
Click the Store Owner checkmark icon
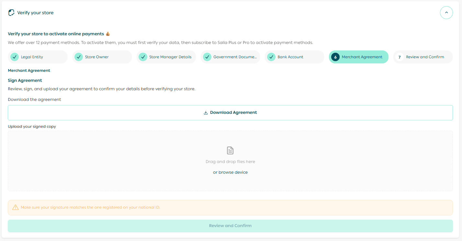pyautogui.click(x=79, y=57)
